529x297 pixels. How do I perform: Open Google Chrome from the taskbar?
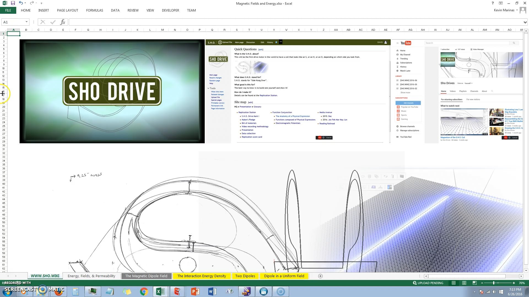[x=144, y=291]
